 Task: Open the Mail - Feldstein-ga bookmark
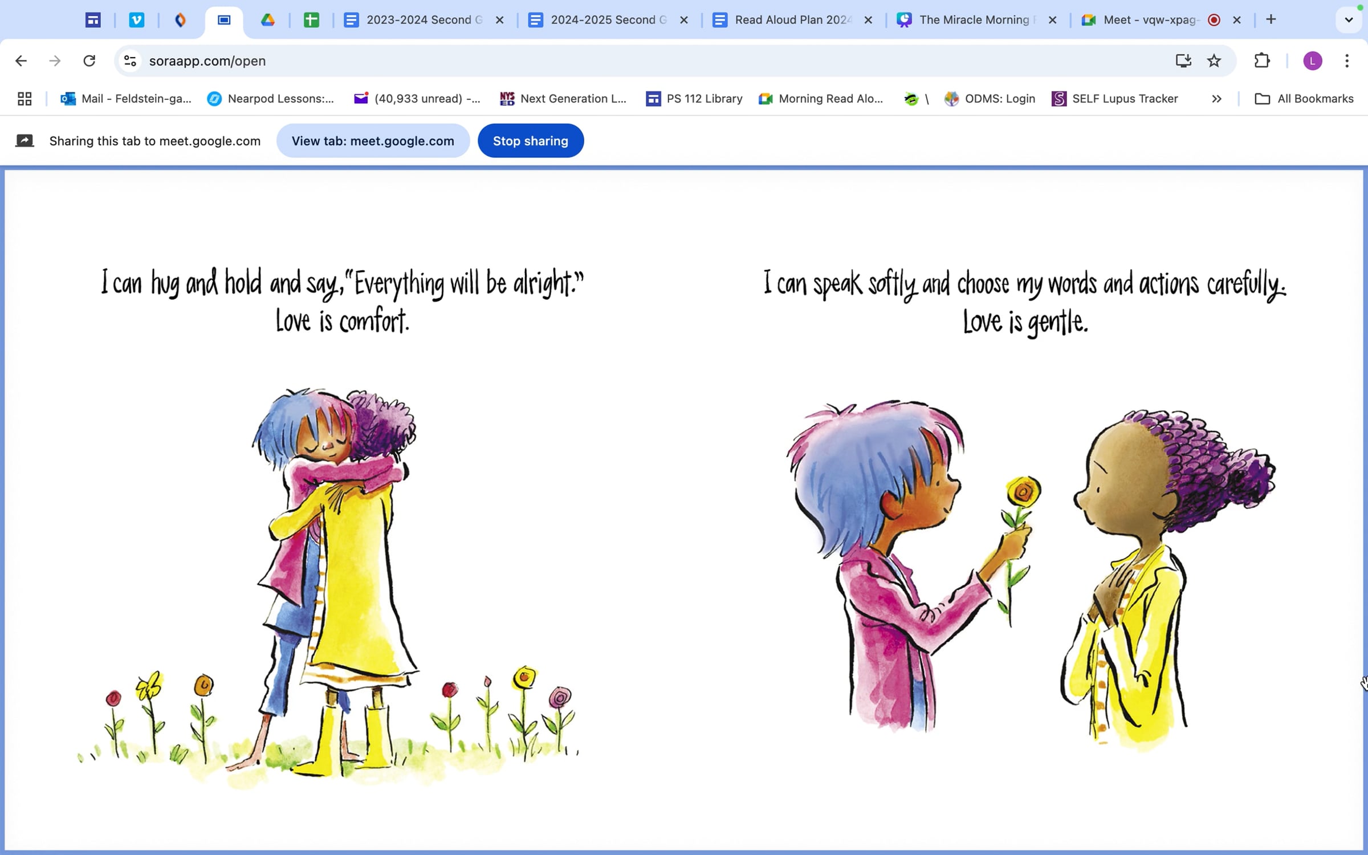(126, 99)
